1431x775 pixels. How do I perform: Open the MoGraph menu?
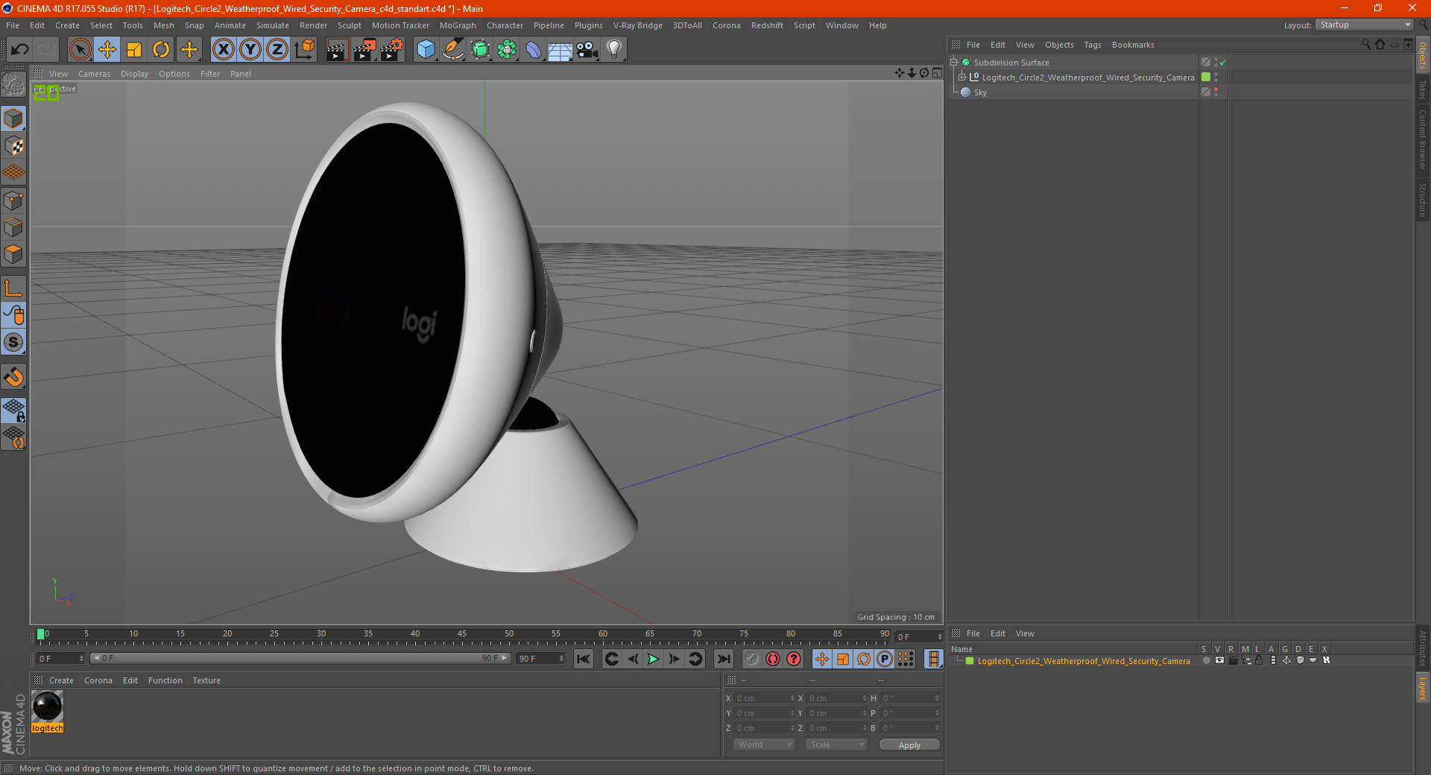point(458,25)
